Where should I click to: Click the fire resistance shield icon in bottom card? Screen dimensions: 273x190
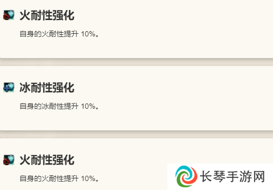pos(8,160)
